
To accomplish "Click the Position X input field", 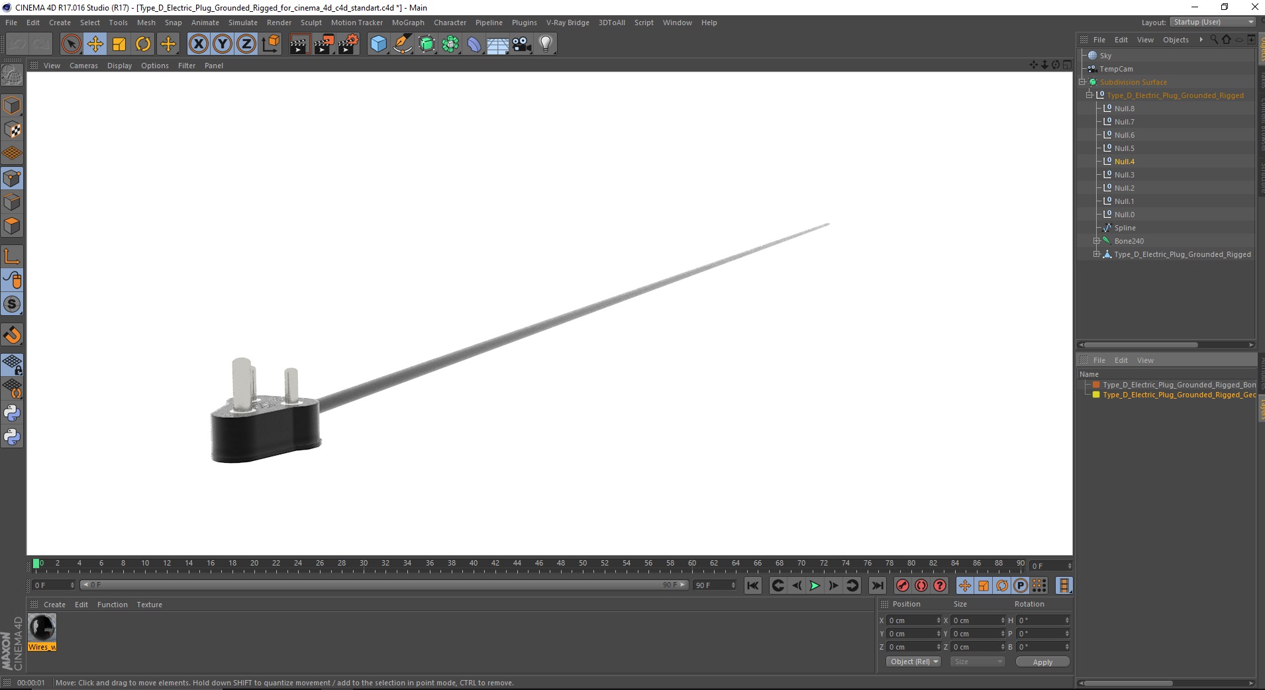I will coord(913,620).
